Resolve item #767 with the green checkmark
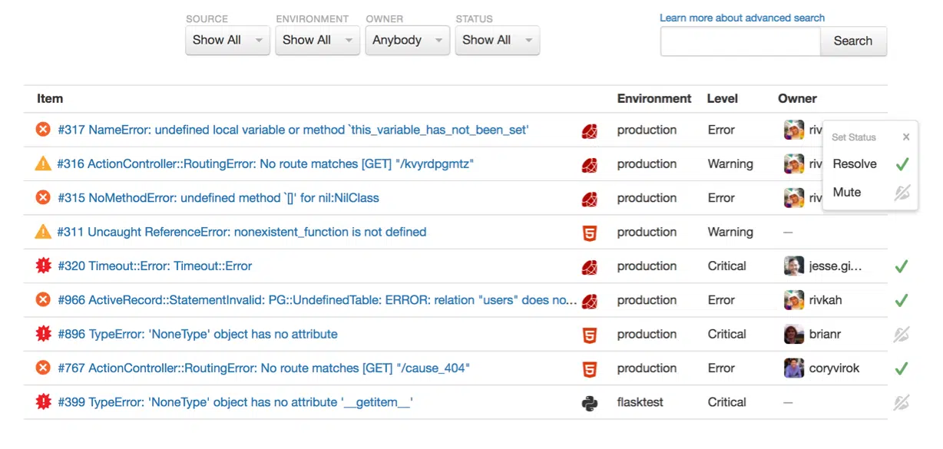943x449 pixels. (901, 368)
